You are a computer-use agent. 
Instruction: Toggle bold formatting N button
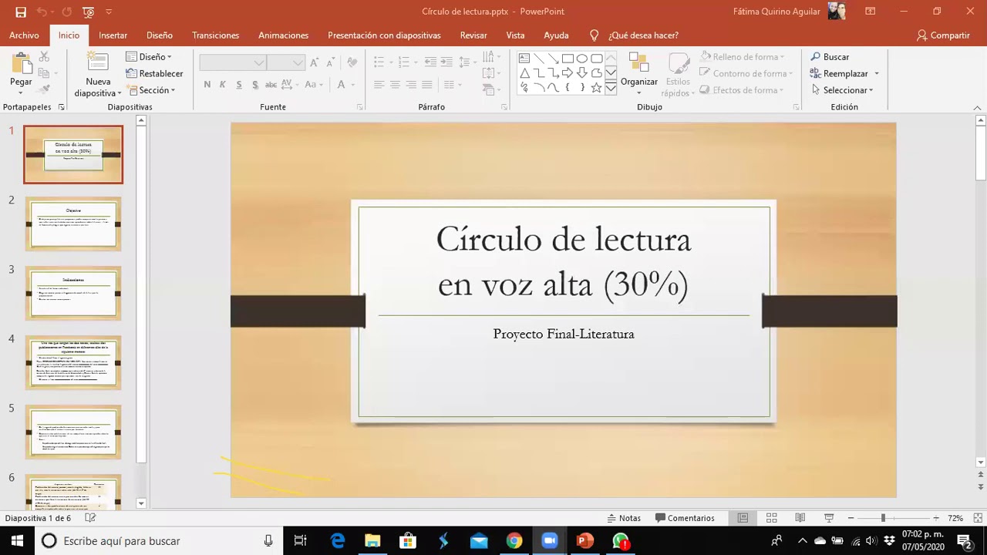[x=207, y=85]
